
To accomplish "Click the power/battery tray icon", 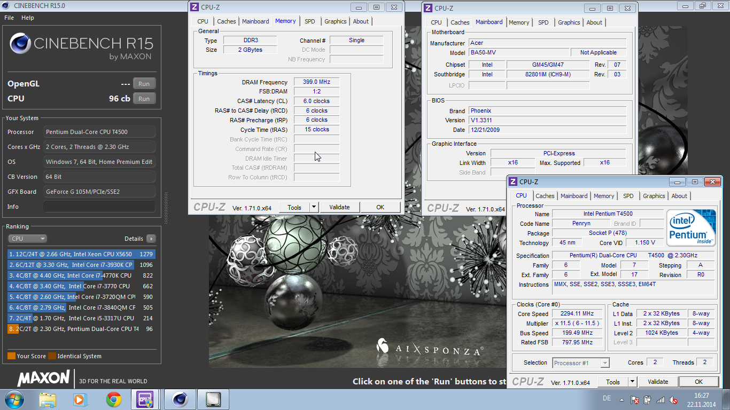I will coord(648,400).
